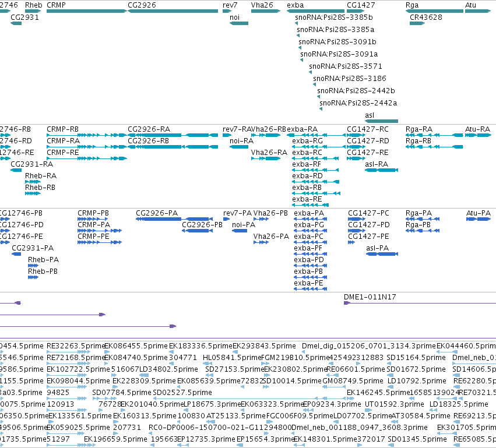Select the CG1427-RE transcript label

click(368, 153)
